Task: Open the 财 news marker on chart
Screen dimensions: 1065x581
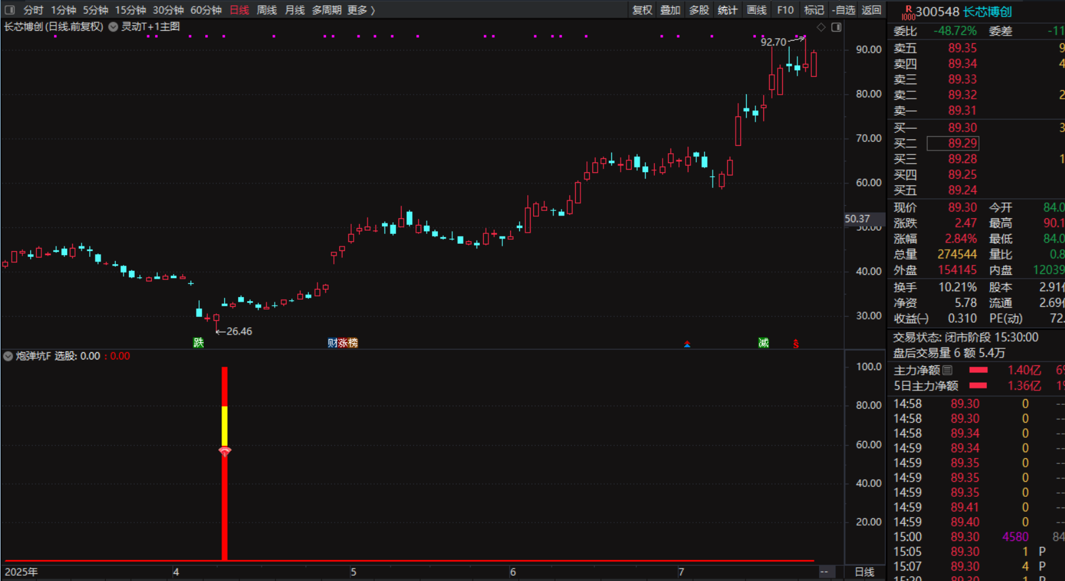Action: pos(332,342)
